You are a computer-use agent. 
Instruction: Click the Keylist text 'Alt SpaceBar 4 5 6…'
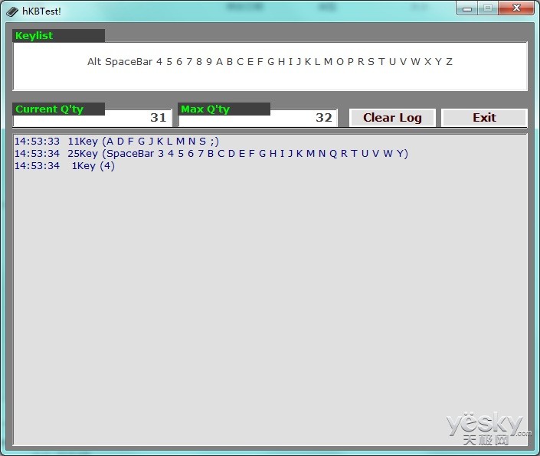tap(270, 62)
